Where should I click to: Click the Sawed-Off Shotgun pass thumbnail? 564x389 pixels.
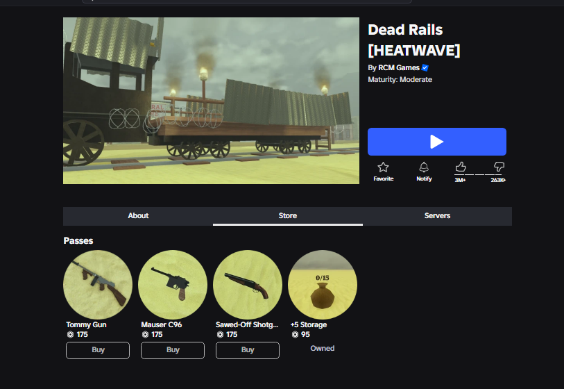click(x=248, y=285)
